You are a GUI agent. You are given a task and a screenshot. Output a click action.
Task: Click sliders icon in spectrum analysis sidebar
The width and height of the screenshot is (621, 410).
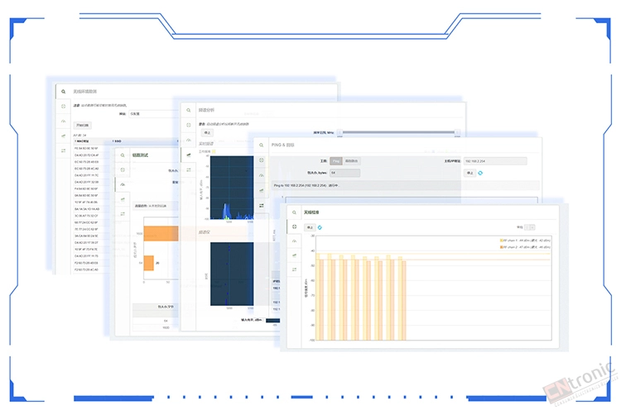click(189, 170)
